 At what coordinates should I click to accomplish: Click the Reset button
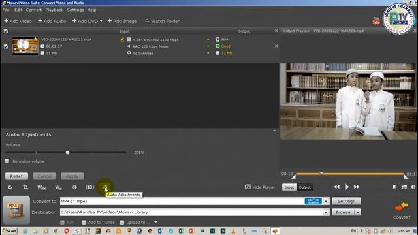pyautogui.click(x=16, y=176)
